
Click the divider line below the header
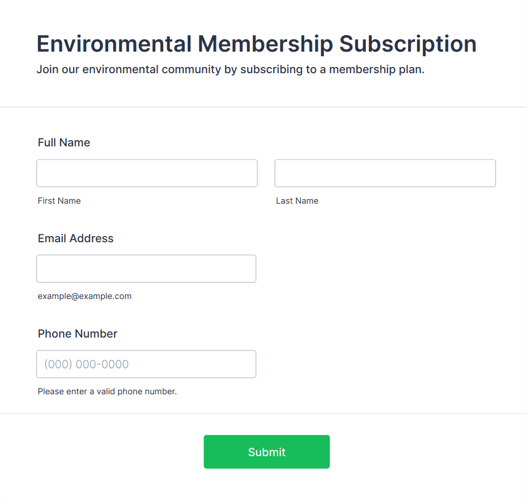click(x=263, y=107)
